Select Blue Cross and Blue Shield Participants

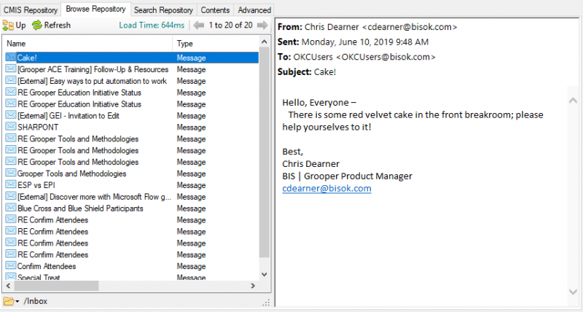tap(80, 208)
